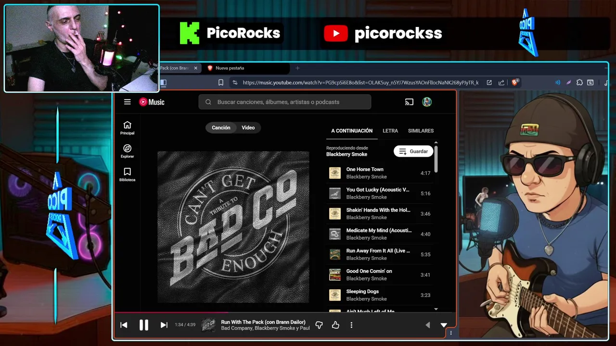Click the purple leaf extension icon
The image size is (616, 346).
tap(568, 83)
